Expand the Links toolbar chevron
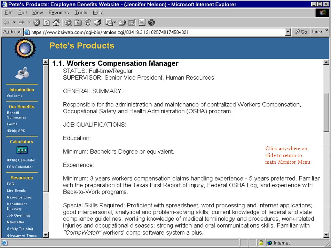Viewport: 331px width, 248px height. click(327, 31)
